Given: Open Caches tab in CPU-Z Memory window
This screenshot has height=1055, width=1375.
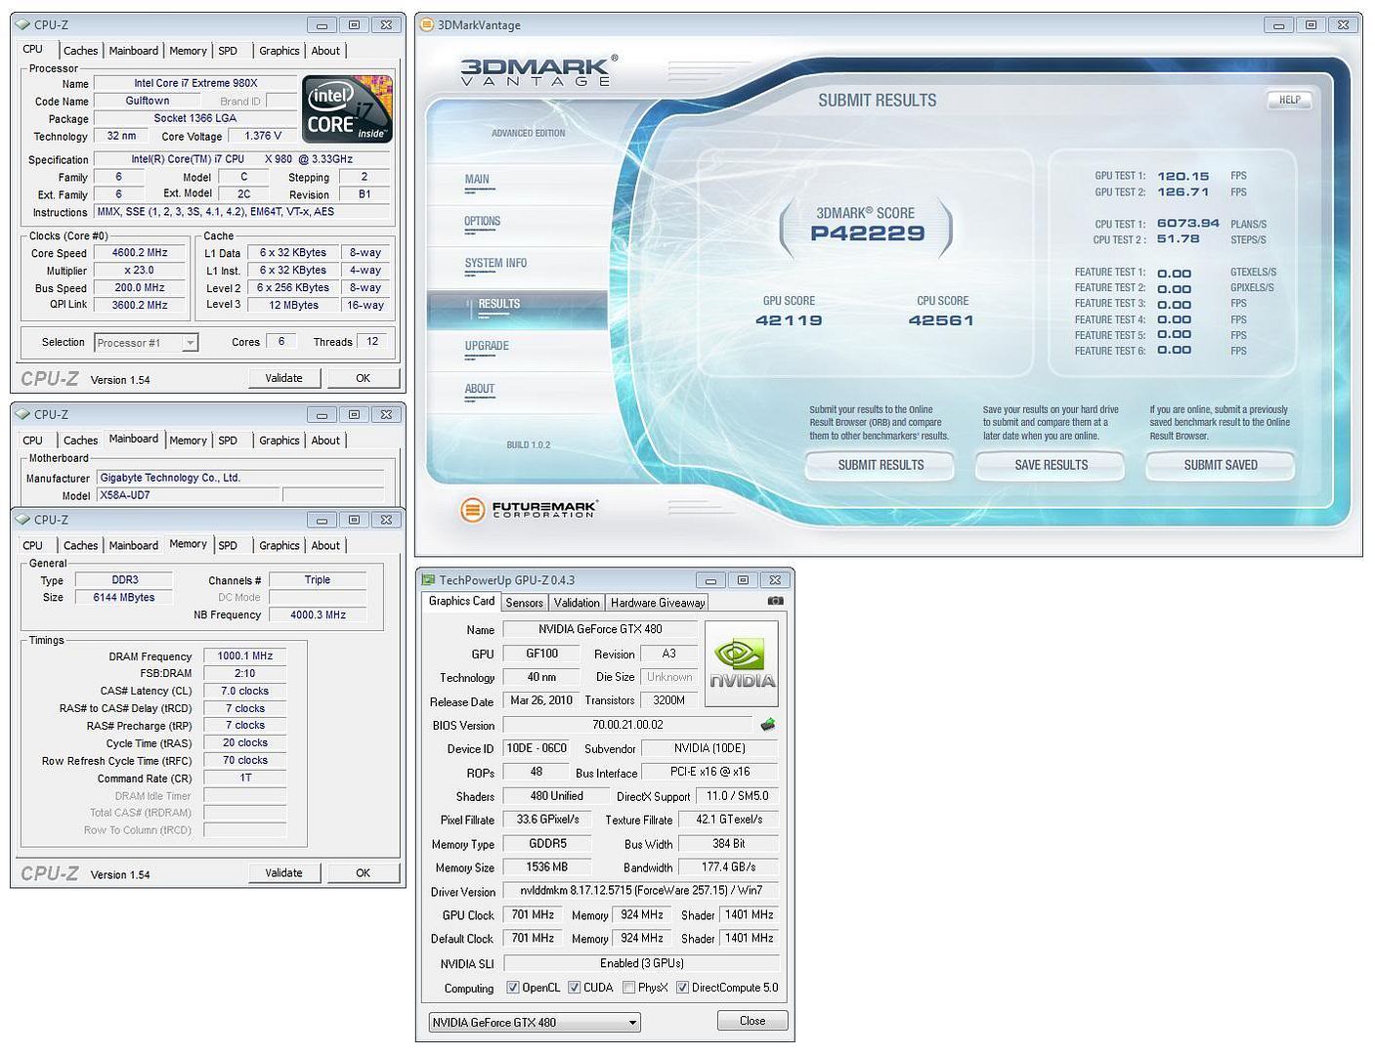Looking at the screenshot, I should (80, 546).
